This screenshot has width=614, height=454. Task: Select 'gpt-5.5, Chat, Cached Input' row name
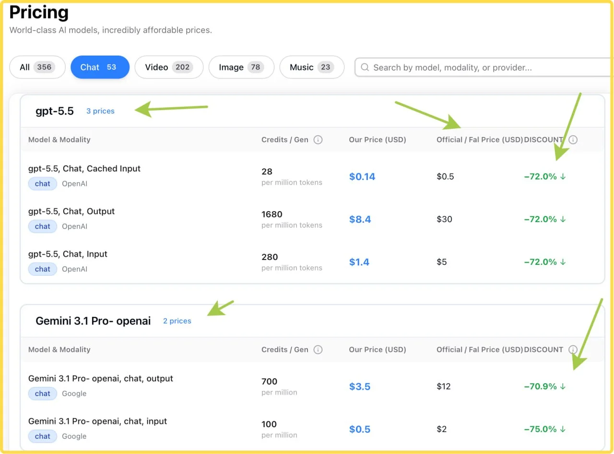point(84,169)
